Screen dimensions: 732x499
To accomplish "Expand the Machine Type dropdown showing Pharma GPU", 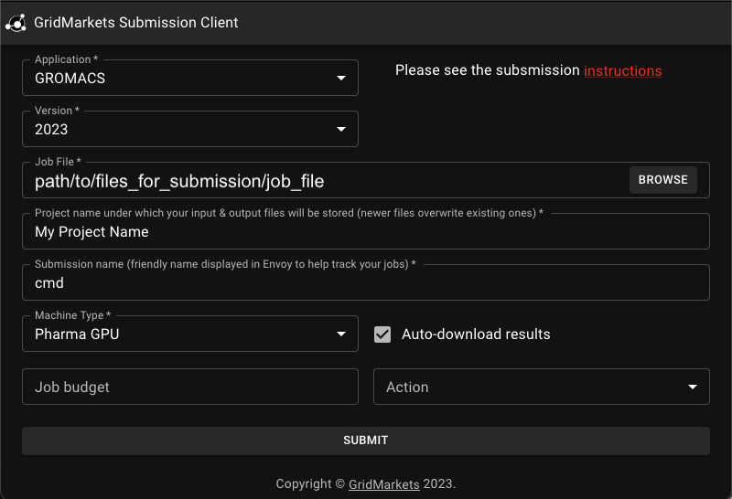I will [x=190, y=334].
